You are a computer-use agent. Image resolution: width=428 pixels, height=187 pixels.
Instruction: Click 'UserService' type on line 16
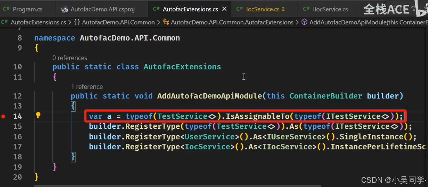[210, 137]
